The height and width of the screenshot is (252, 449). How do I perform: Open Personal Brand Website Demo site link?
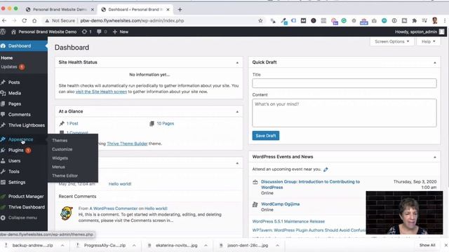[x=43, y=31]
